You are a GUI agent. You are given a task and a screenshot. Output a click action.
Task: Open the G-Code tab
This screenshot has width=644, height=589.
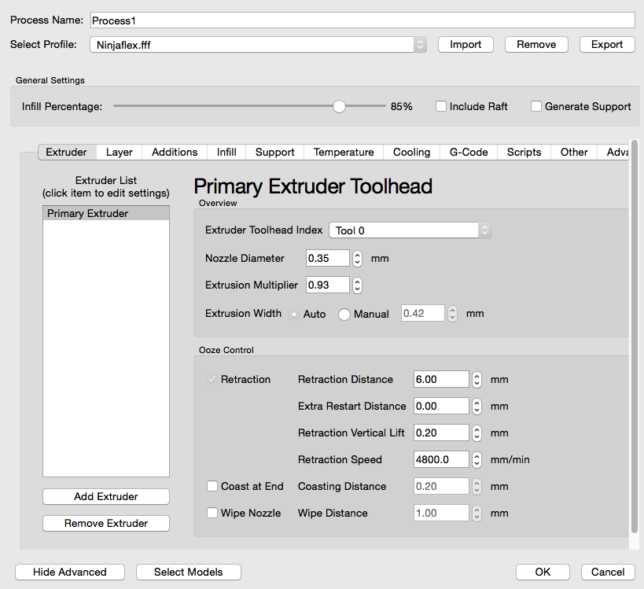(469, 152)
